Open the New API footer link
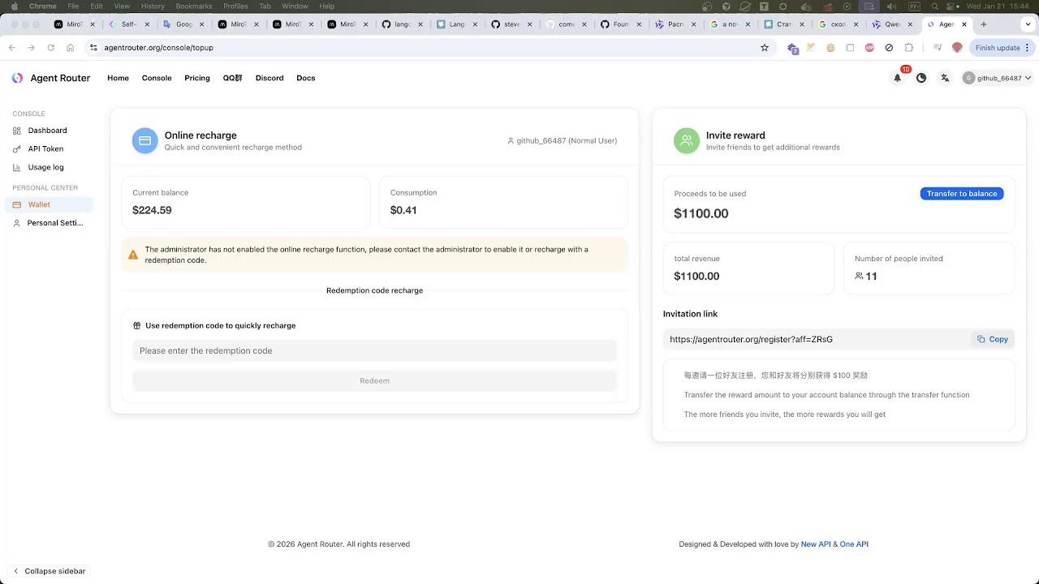This screenshot has width=1039, height=584. (816, 544)
